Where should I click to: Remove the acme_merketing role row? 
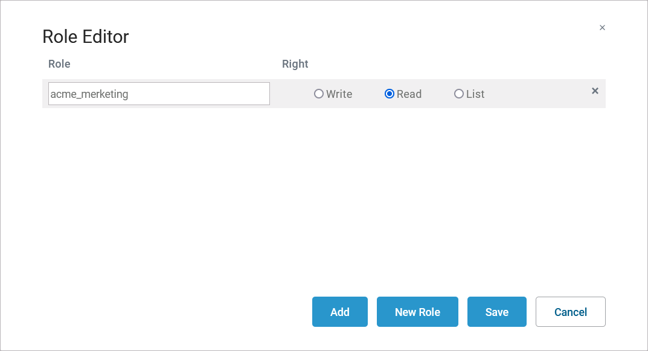[595, 91]
